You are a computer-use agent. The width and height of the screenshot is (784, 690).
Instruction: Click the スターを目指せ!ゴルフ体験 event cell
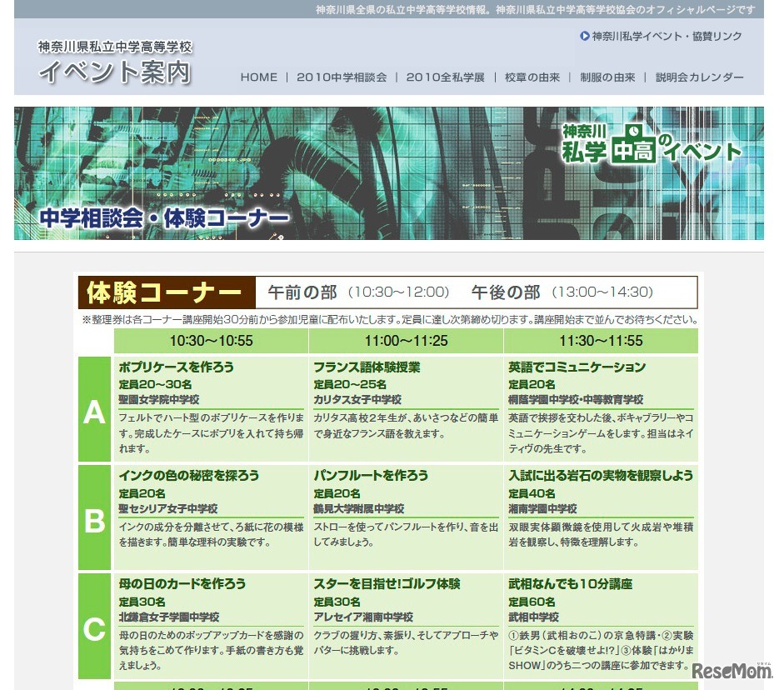pyautogui.click(x=388, y=586)
